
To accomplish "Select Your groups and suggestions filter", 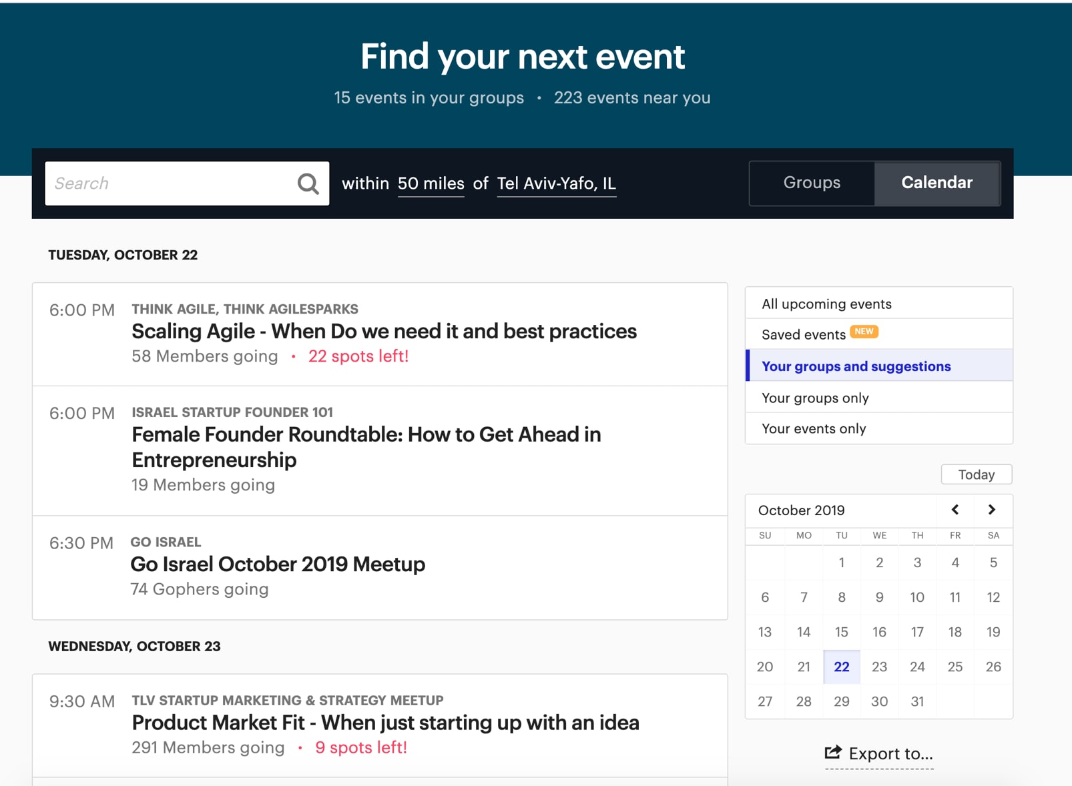I will 879,366.
